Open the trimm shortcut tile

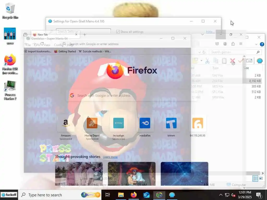(x=171, y=126)
